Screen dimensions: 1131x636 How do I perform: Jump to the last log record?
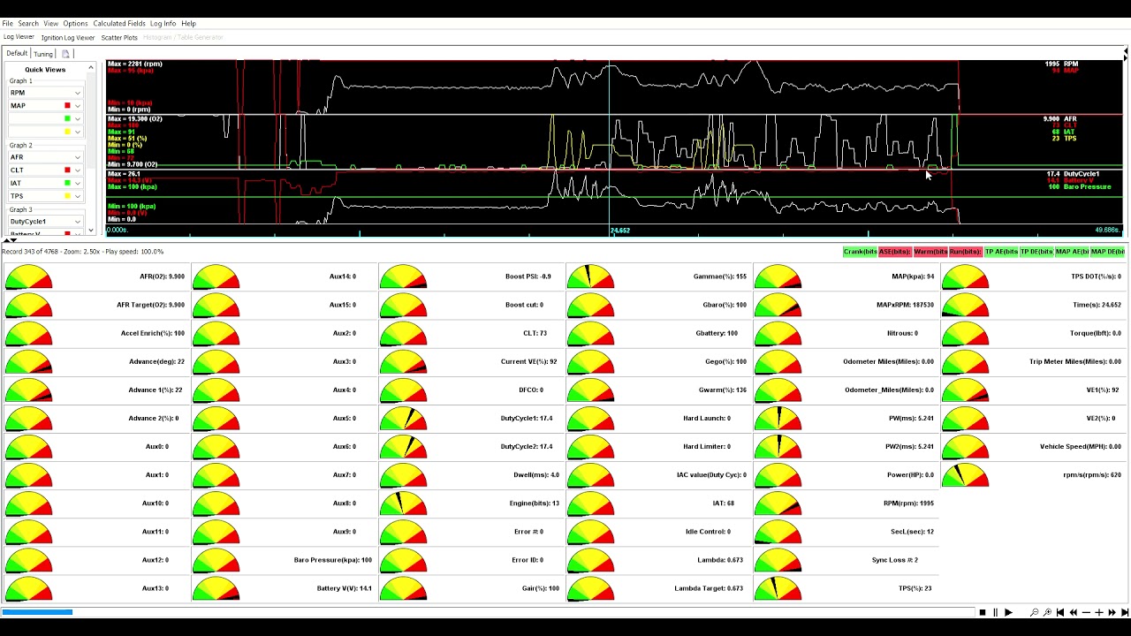pyautogui.click(x=1125, y=612)
